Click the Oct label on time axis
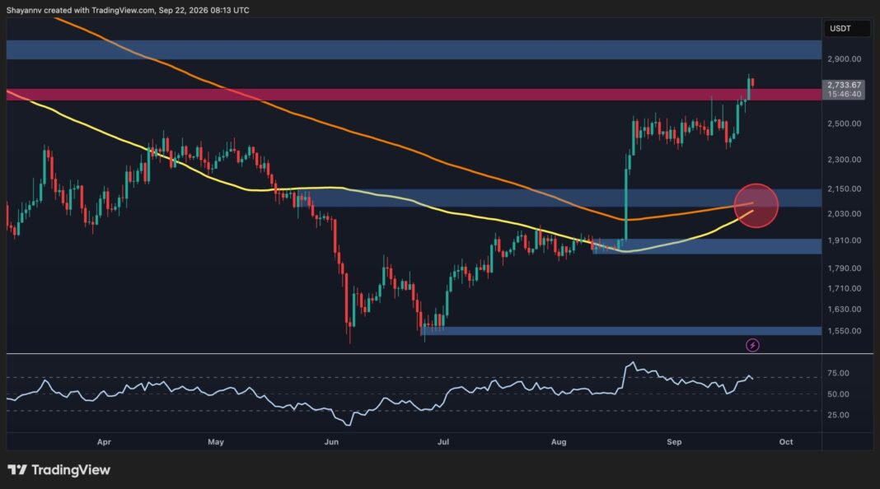Screen dimensions: 880x489 [x=786, y=442]
